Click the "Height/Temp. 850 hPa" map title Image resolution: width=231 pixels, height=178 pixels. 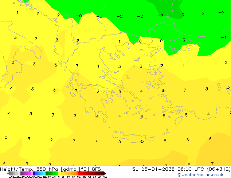(29, 169)
